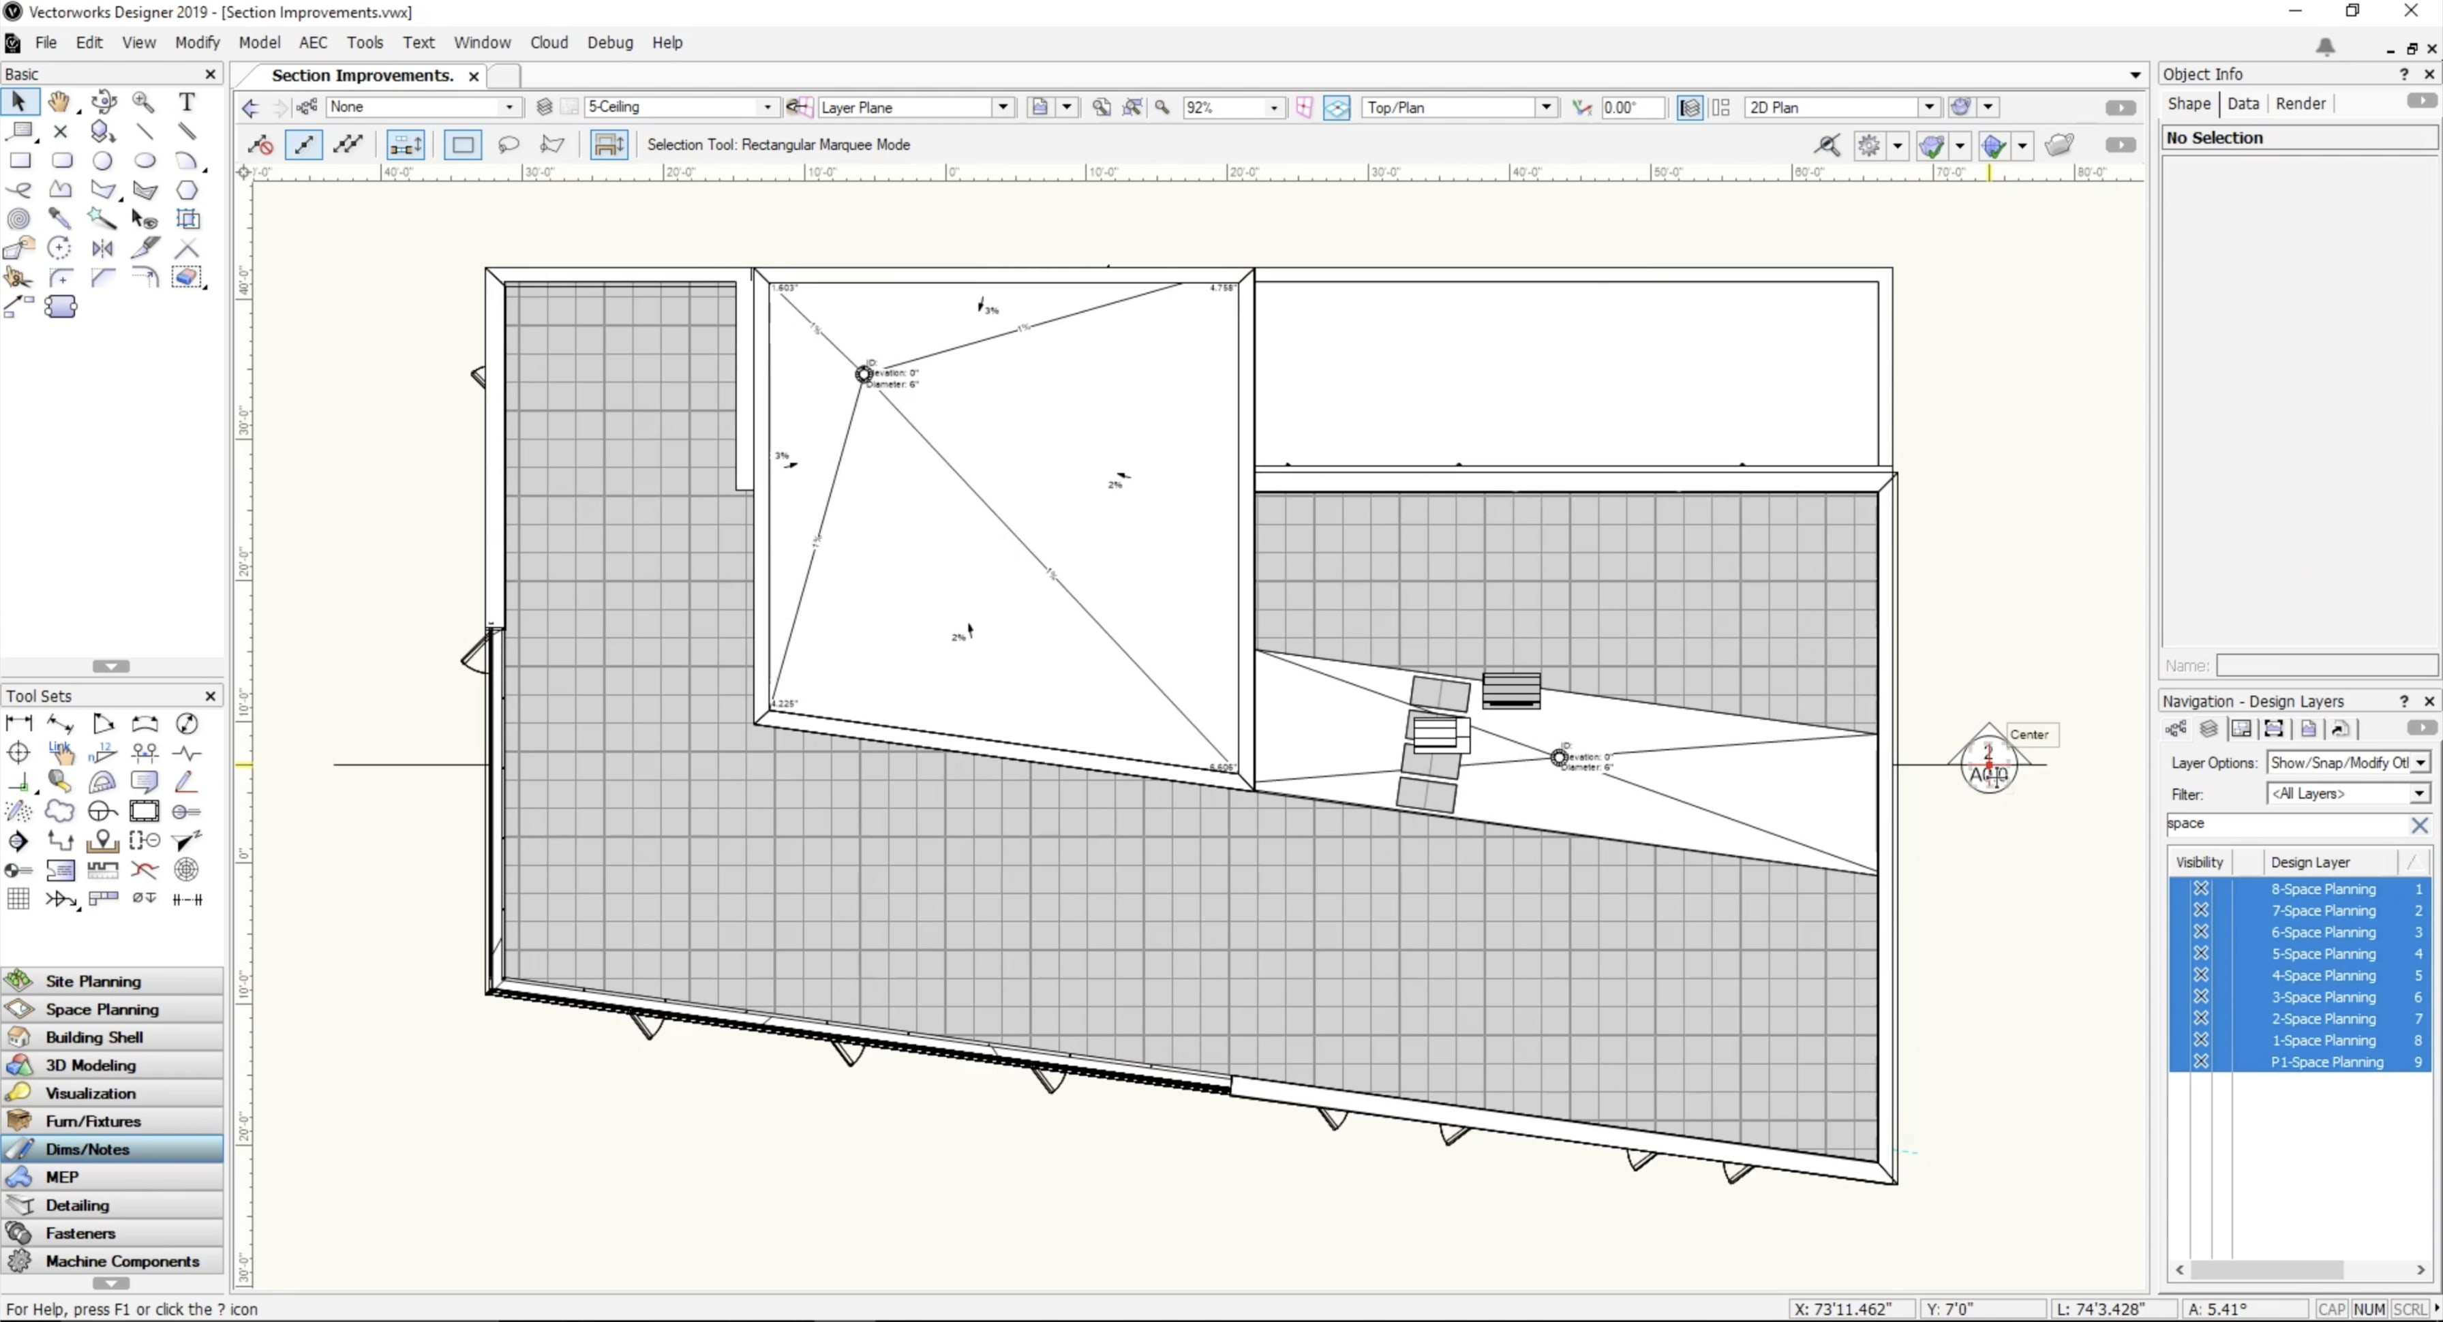Toggle visibility of P1-Space Planning layer
The image size is (2443, 1322).
[x=2201, y=1062]
